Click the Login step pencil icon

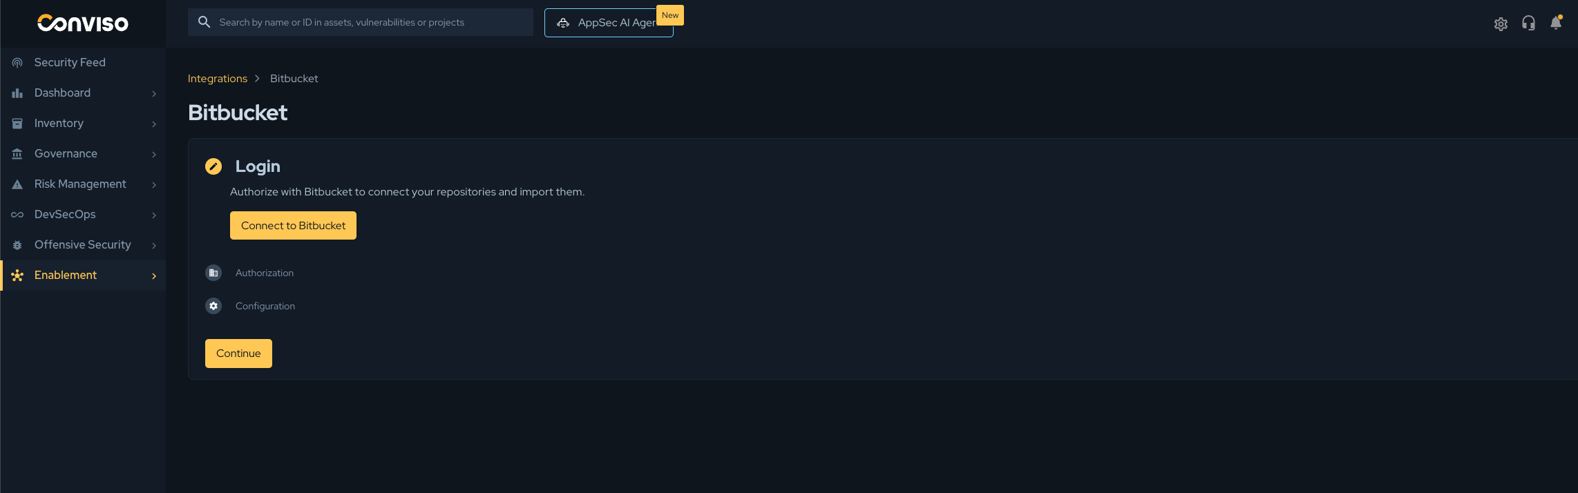213,166
